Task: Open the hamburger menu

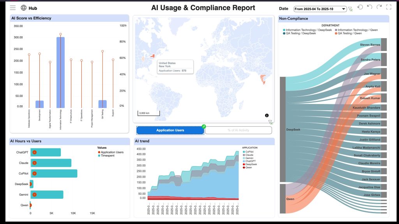Action: 13,8
